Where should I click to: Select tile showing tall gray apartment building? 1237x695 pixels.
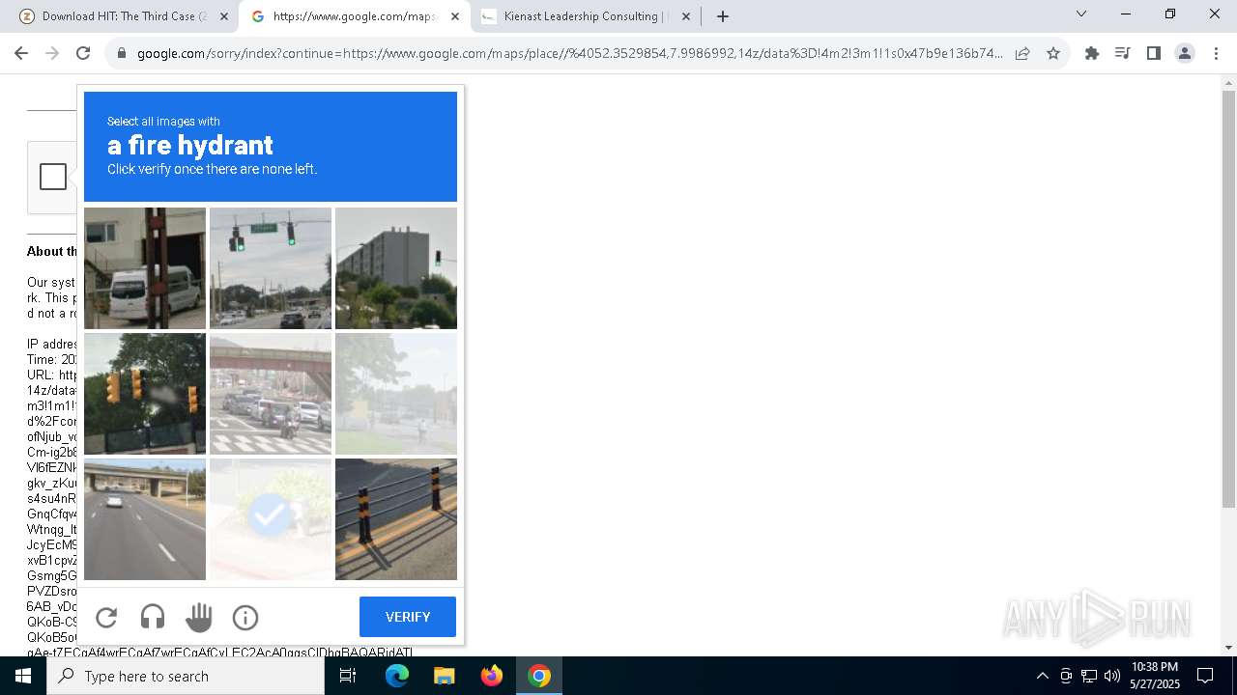(x=396, y=268)
